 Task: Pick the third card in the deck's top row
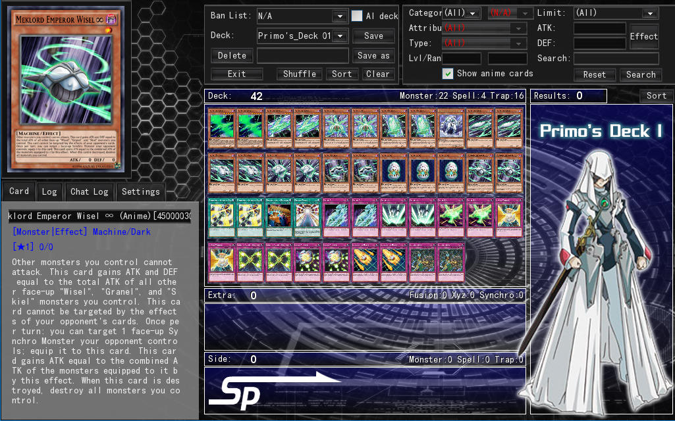pyautogui.click(x=279, y=128)
